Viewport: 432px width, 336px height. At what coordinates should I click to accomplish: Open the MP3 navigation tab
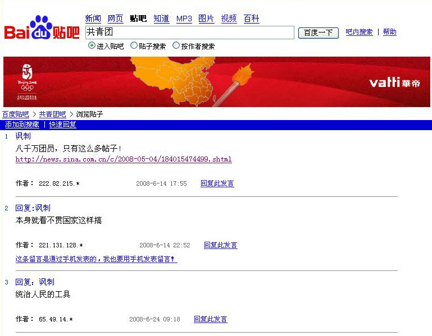[184, 19]
